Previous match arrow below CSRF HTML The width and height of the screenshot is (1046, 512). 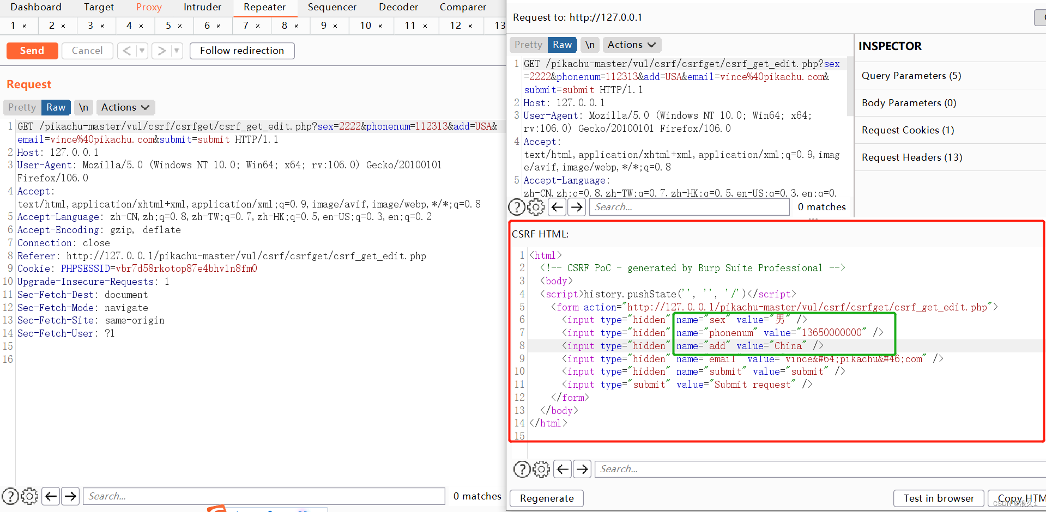tap(563, 469)
